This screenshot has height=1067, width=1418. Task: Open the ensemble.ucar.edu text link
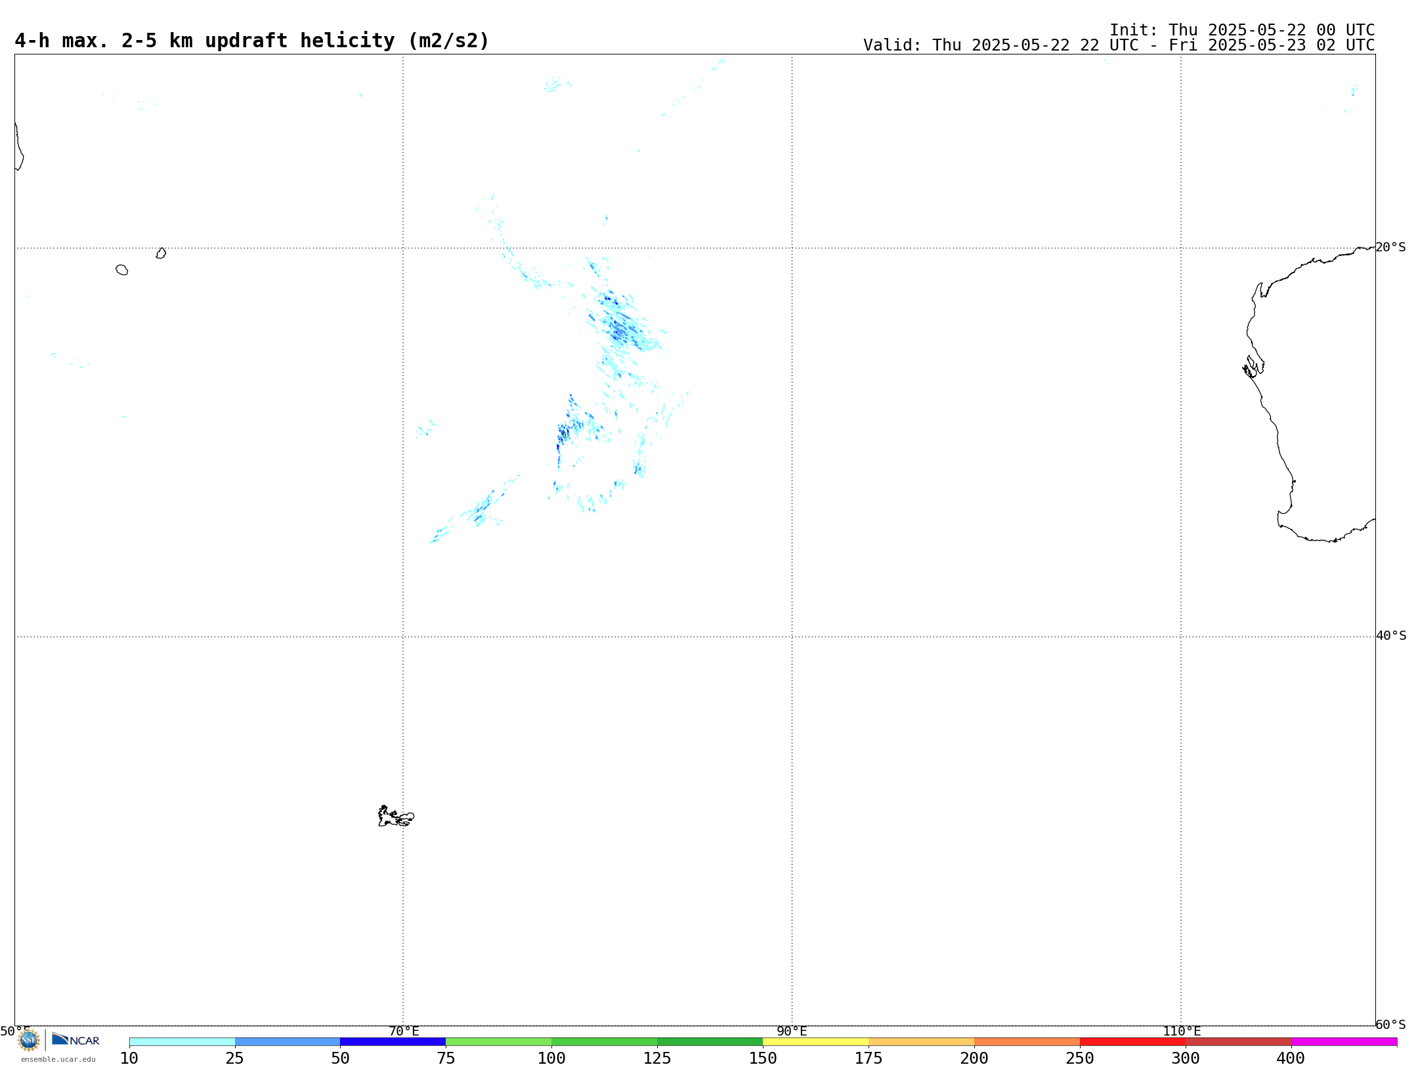click(x=58, y=1059)
